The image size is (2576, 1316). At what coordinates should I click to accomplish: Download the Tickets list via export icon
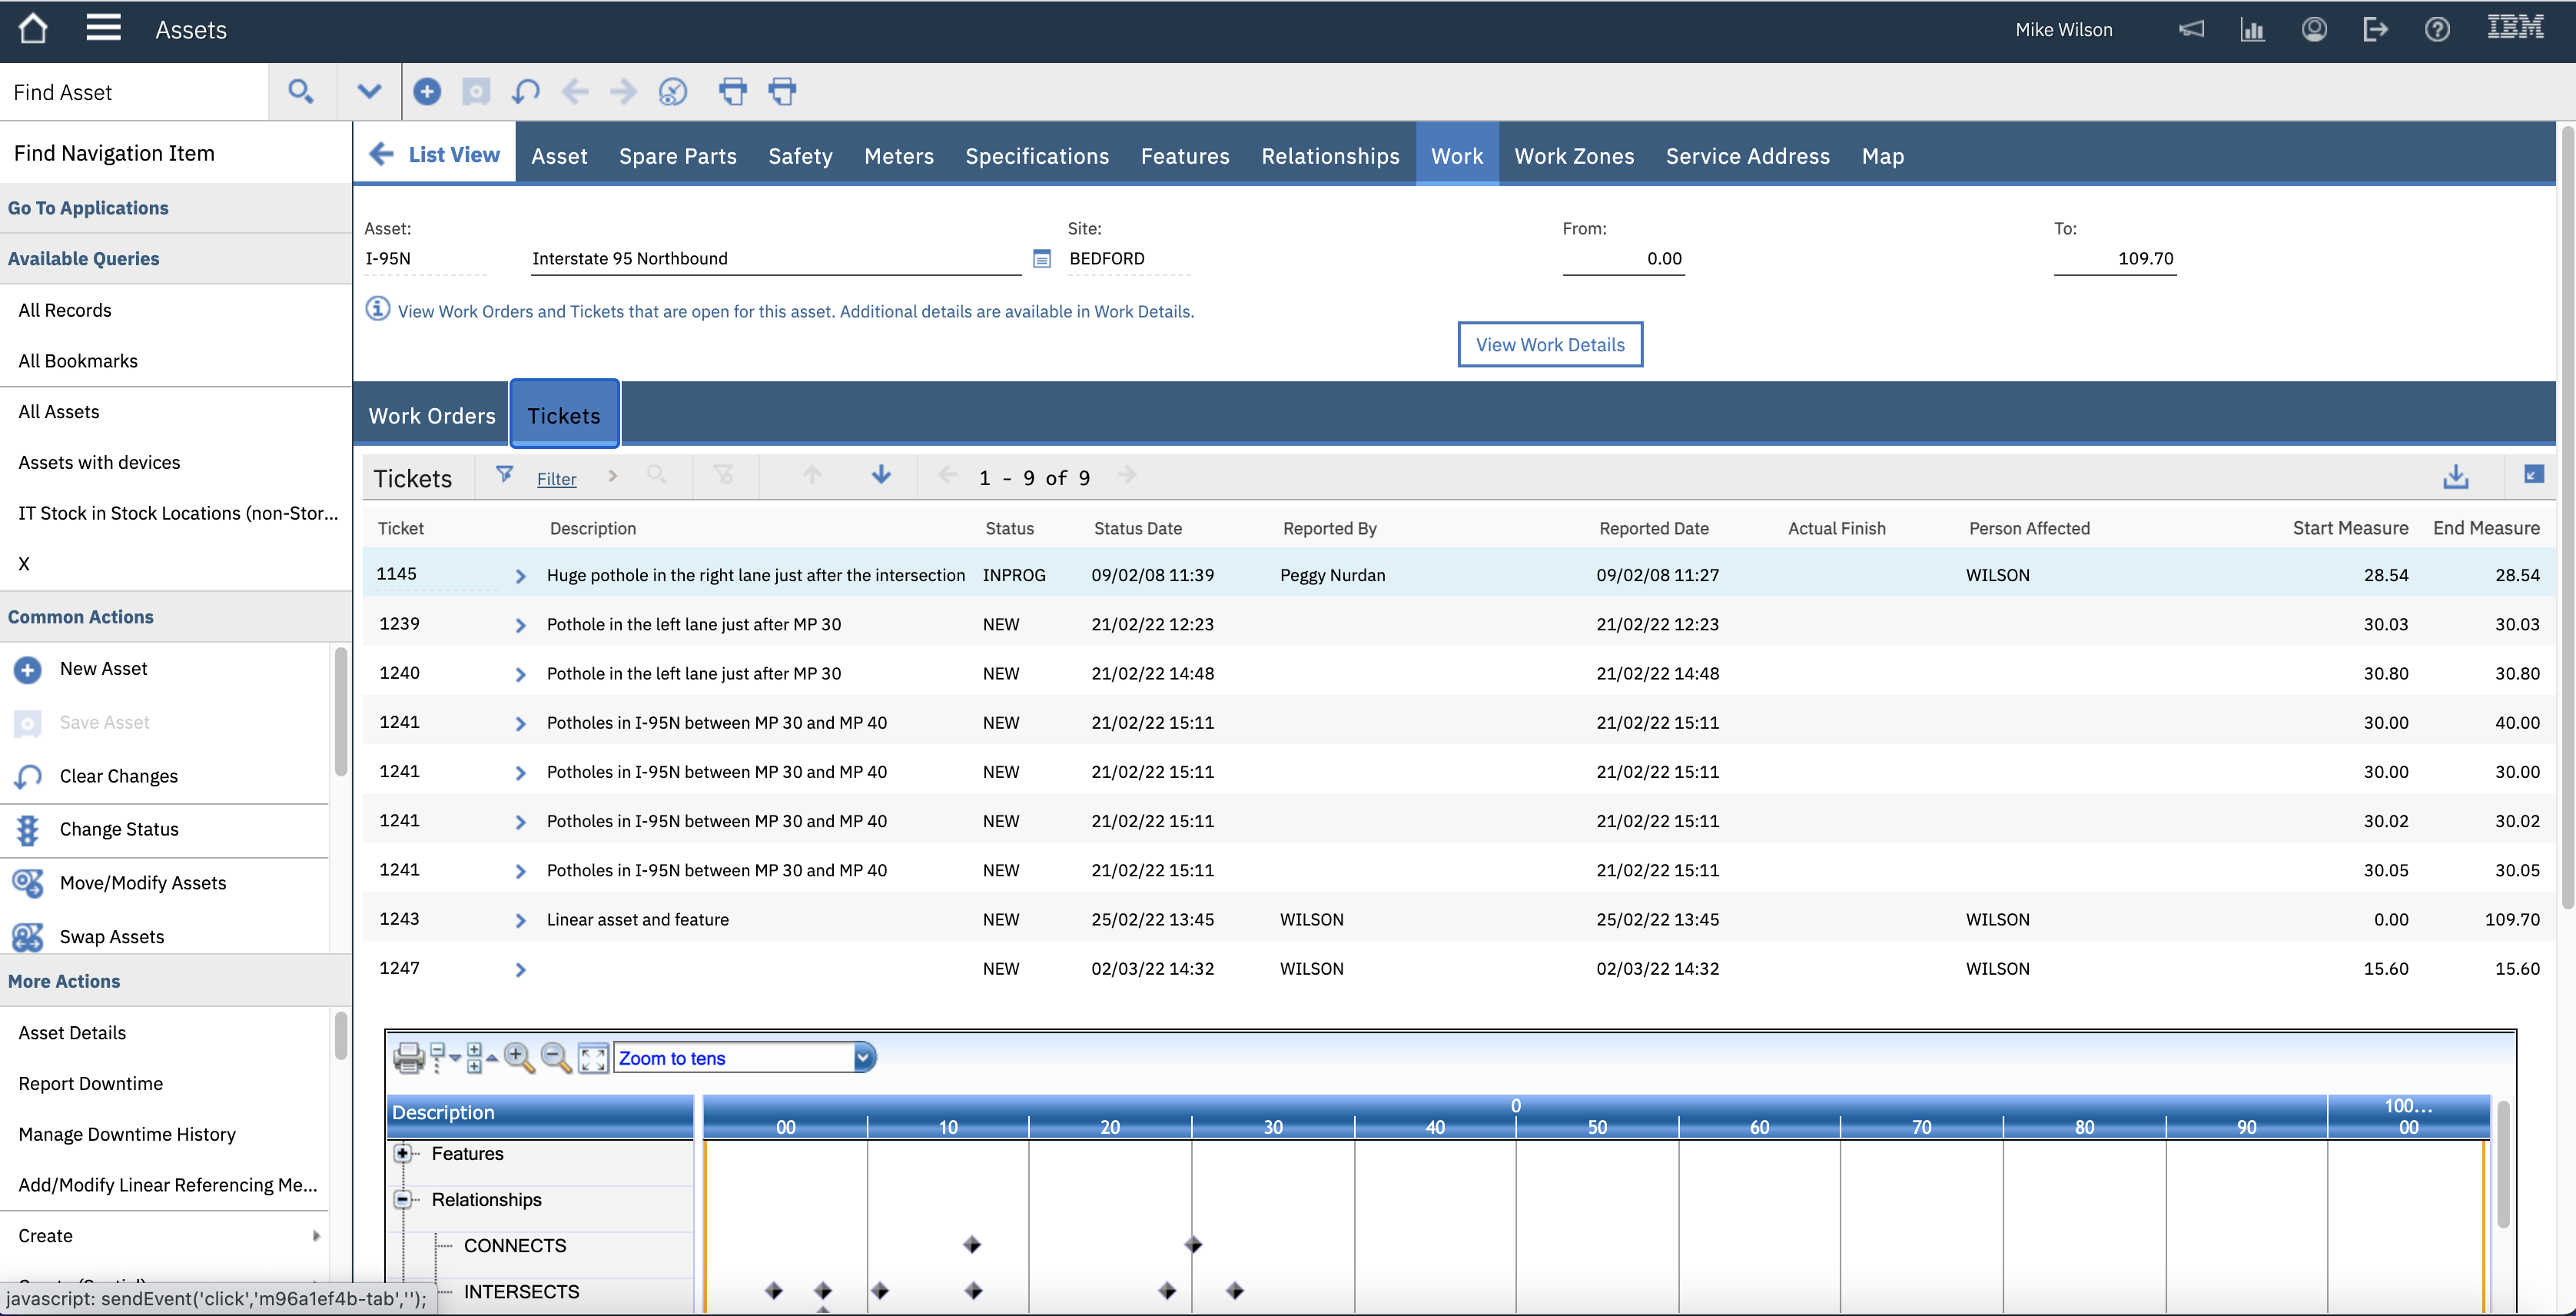[x=2456, y=477]
